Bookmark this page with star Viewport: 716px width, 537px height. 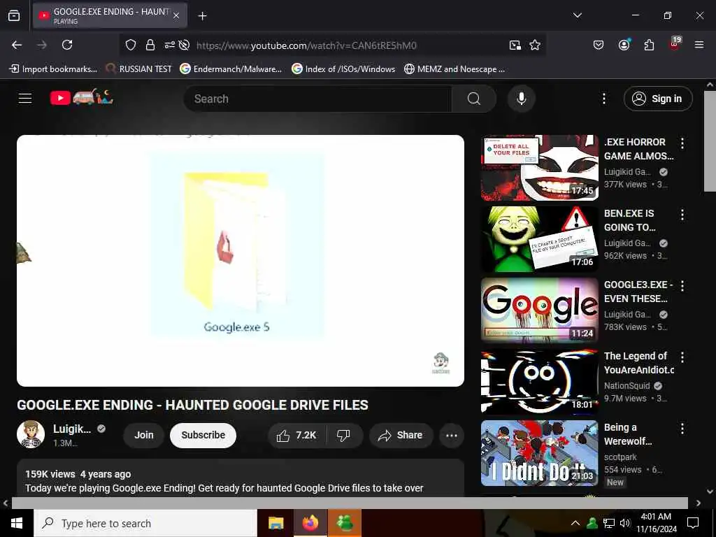tap(535, 45)
